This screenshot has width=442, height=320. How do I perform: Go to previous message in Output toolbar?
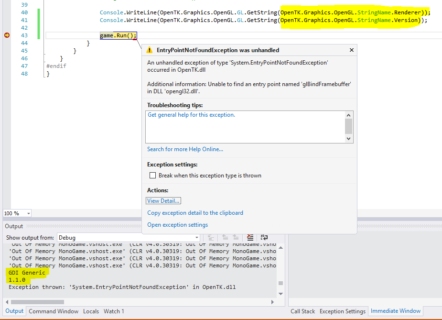[225, 237]
